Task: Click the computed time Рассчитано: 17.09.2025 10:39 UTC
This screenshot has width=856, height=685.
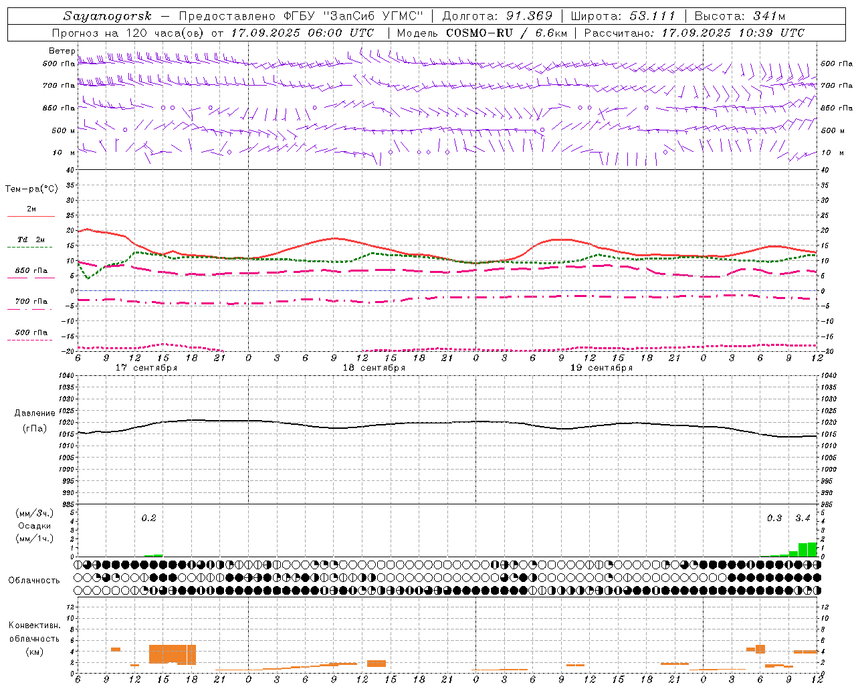Action: tap(694, 33)
